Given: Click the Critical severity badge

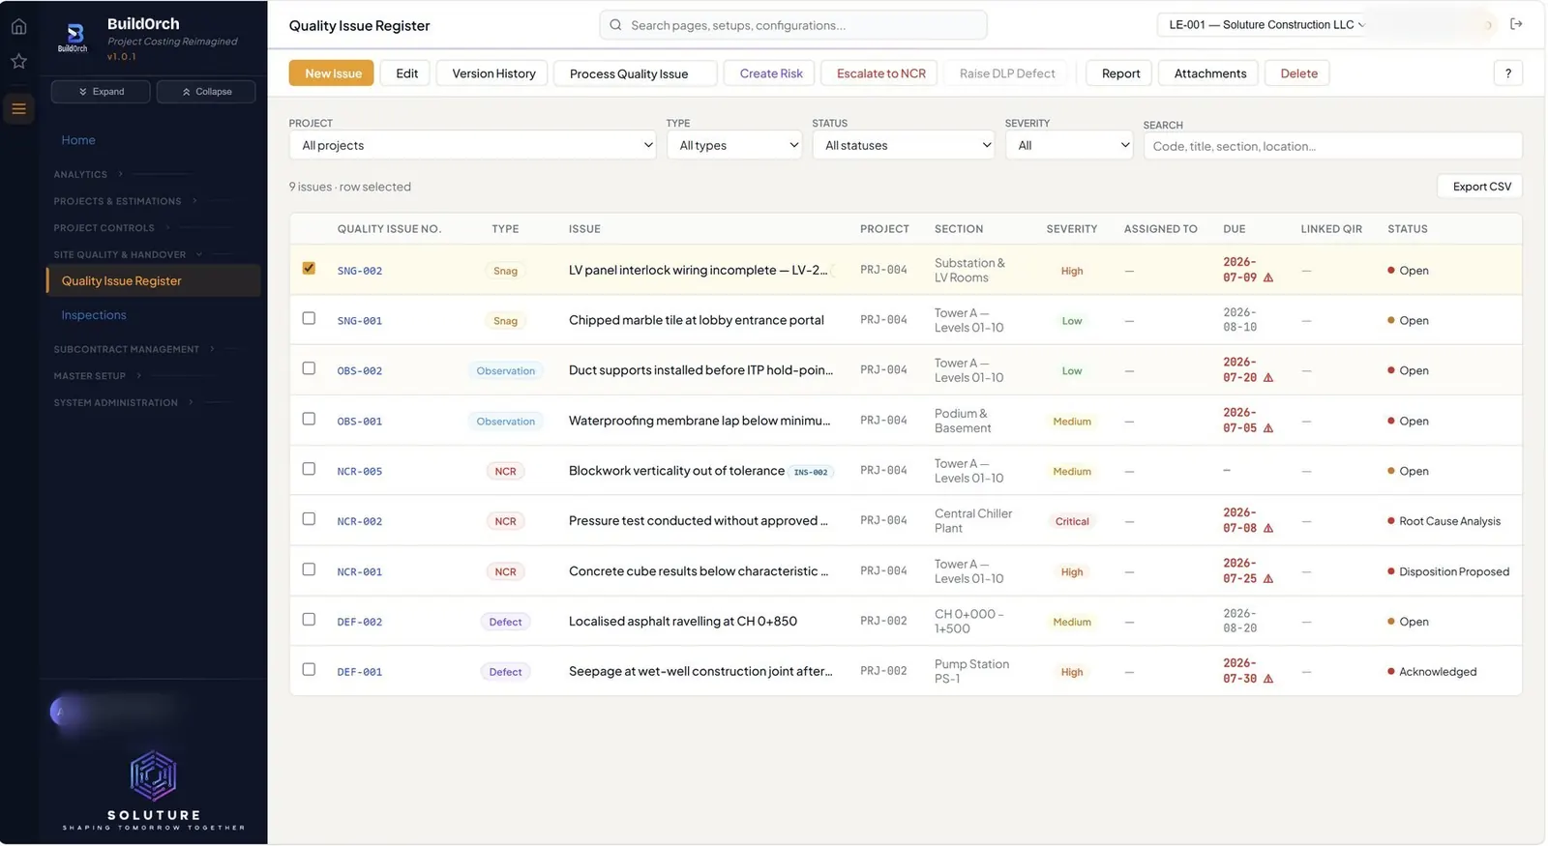Looking at the screenshot, I should 1071,521.
